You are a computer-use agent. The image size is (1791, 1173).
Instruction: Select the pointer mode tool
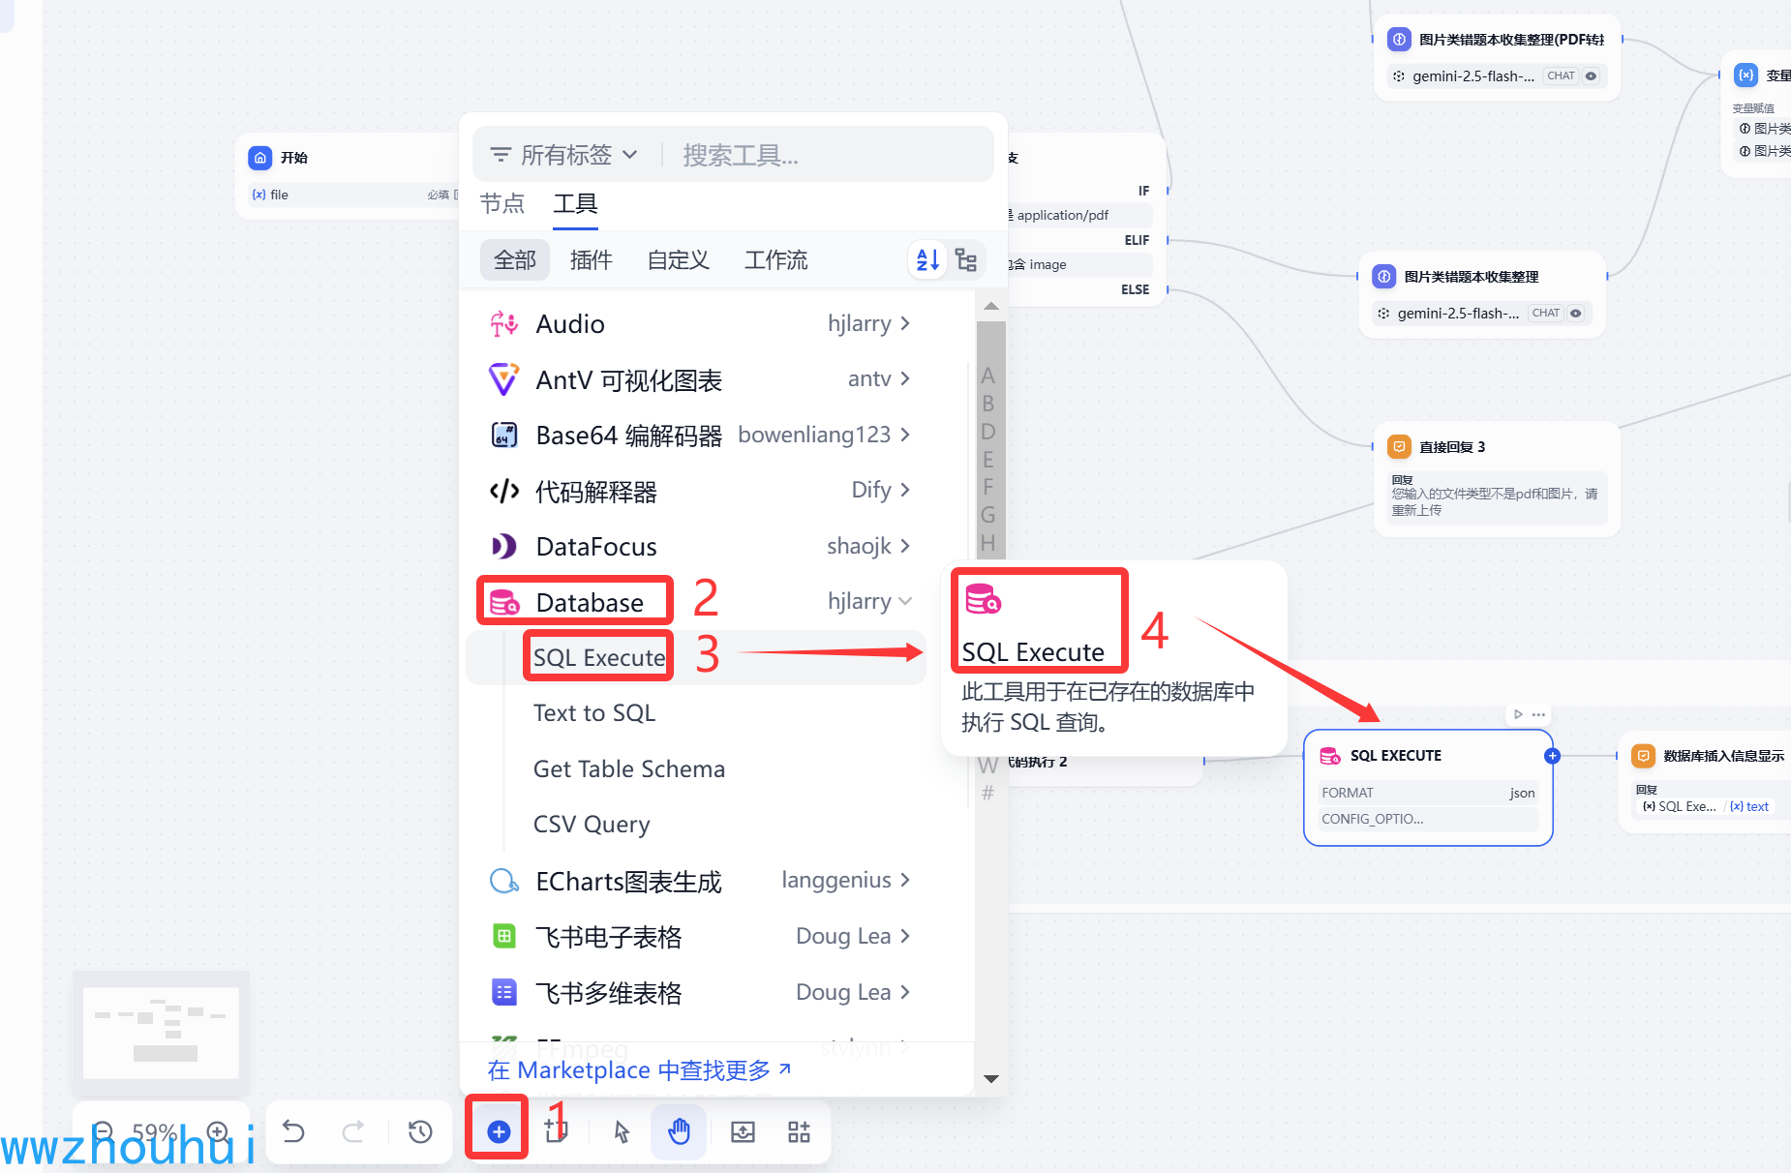pos(622,1131)
